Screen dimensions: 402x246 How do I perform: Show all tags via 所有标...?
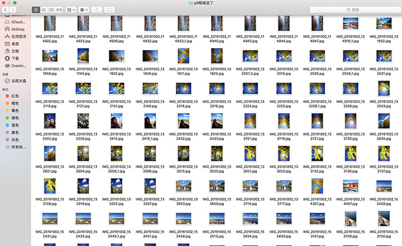(16, 147)
